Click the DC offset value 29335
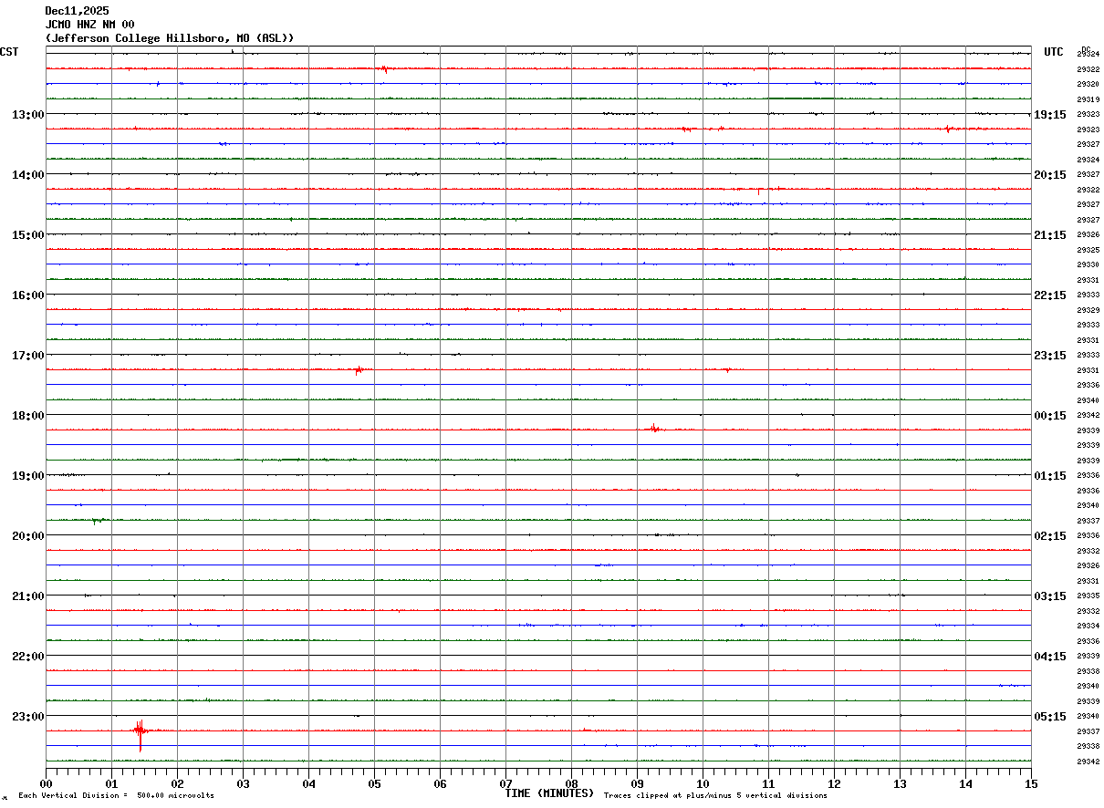The height and width of the screenshot is (808, 1104). 1088,596
